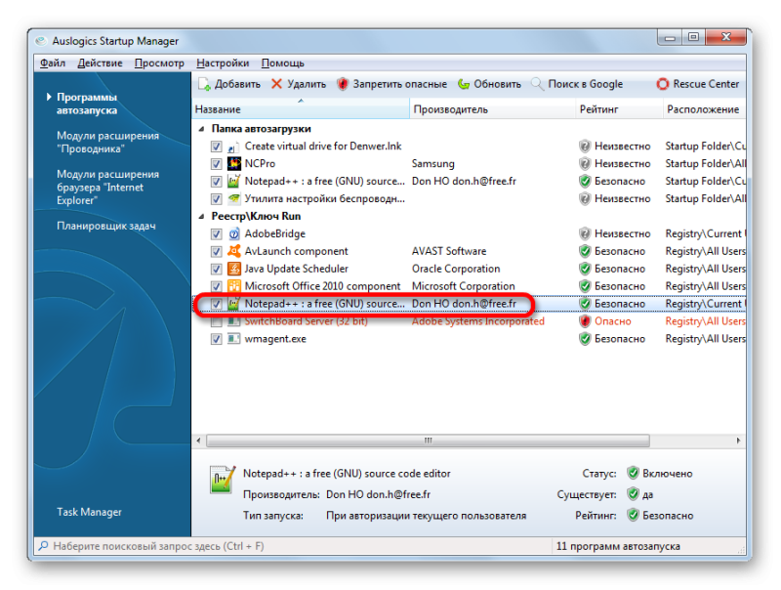Enable the SwitchBoard Server checkbox
Viewport: 781px width, 590px height.
(216, 322)
